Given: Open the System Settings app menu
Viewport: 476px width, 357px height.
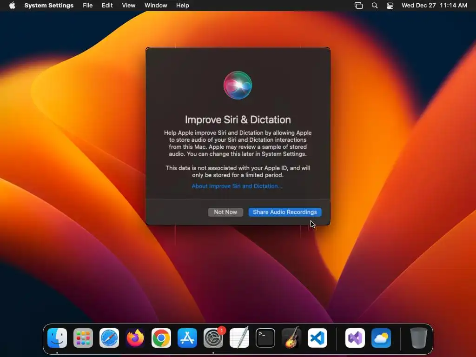Looking at the screenshot, I should click(49, 6).
